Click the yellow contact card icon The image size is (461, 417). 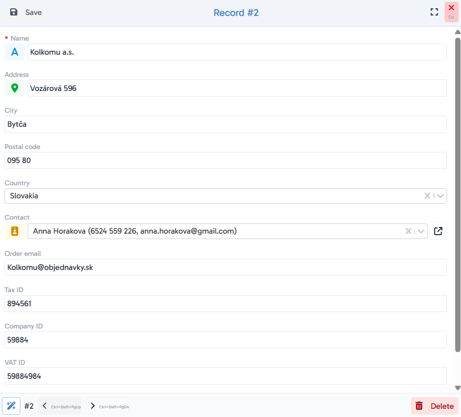15,231
